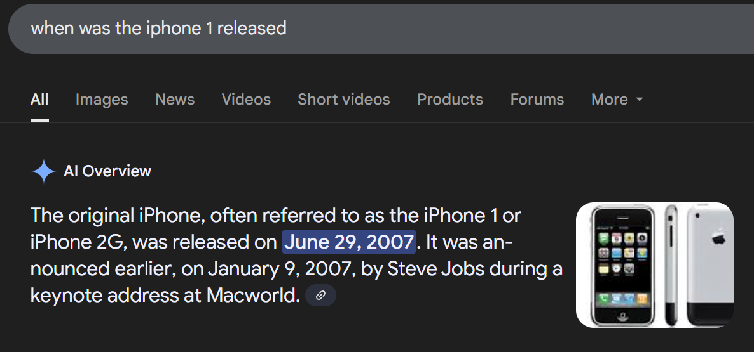This screenshot has width=754, height=352.
Task: Open the Short videos tab
Action: [x=344, y=100]
